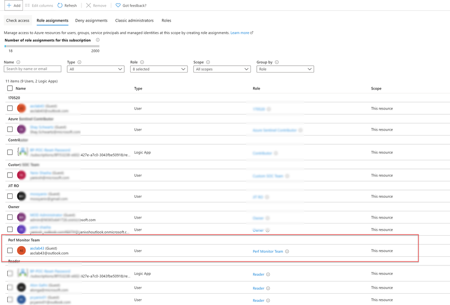450x305 pixels.
Task: Click the Logic App icon in Reader group
Action: coord(23,273)
